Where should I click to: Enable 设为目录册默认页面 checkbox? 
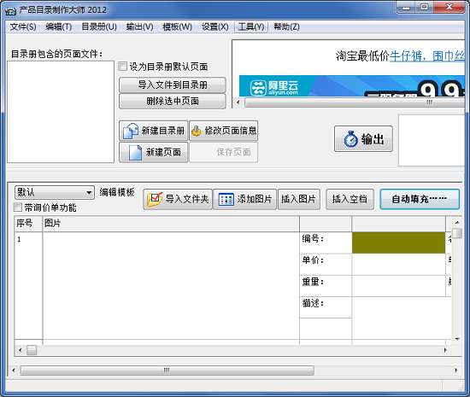coord(122,67)
